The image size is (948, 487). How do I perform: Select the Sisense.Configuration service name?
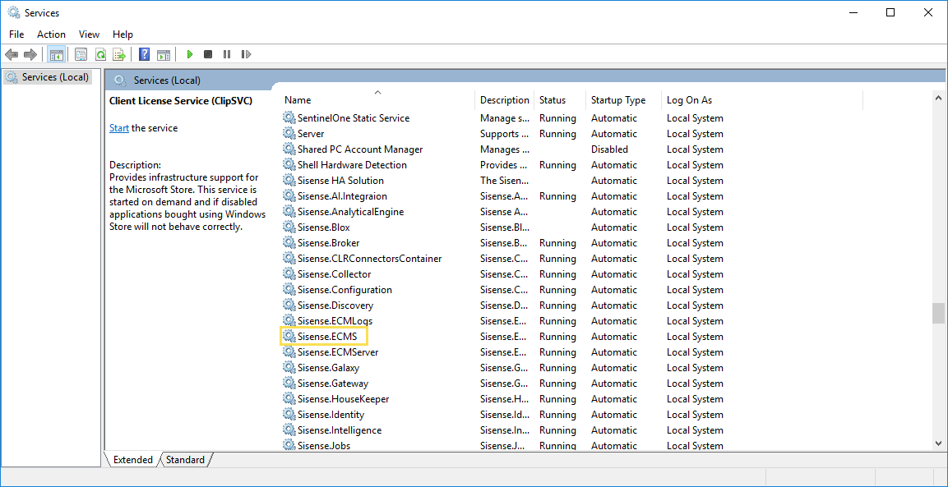345,289
